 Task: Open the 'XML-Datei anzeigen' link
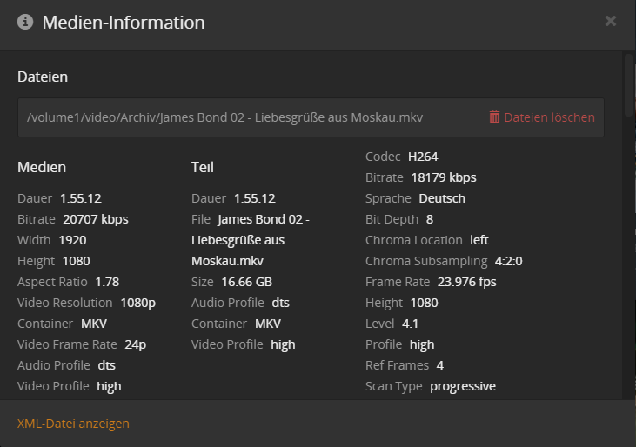(x=73, y=424)
